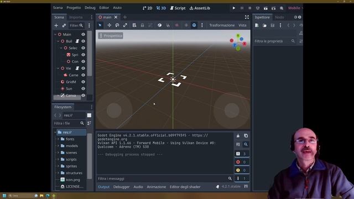Toggle visibility of the Selec node
Screen dimensions: 354x199
pyautogui.click(x=84, y=48)
